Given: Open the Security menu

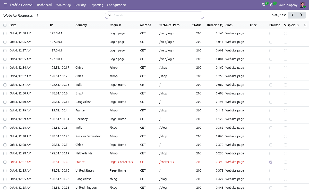Looking at the screenshot, I should click(80, 5).
